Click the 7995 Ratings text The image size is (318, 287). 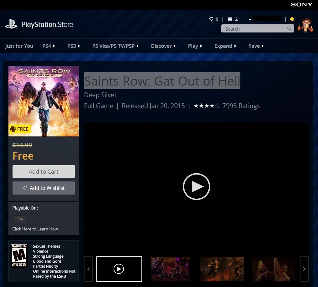pyautogui.click(x=241, y=106)
